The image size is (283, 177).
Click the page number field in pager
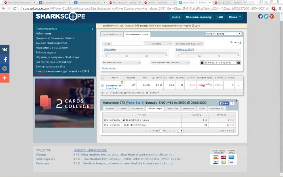(160, 131)
